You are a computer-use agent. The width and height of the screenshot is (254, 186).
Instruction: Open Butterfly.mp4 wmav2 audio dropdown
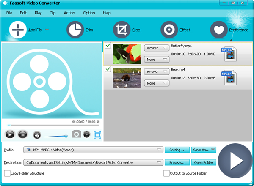click(157, 48)
